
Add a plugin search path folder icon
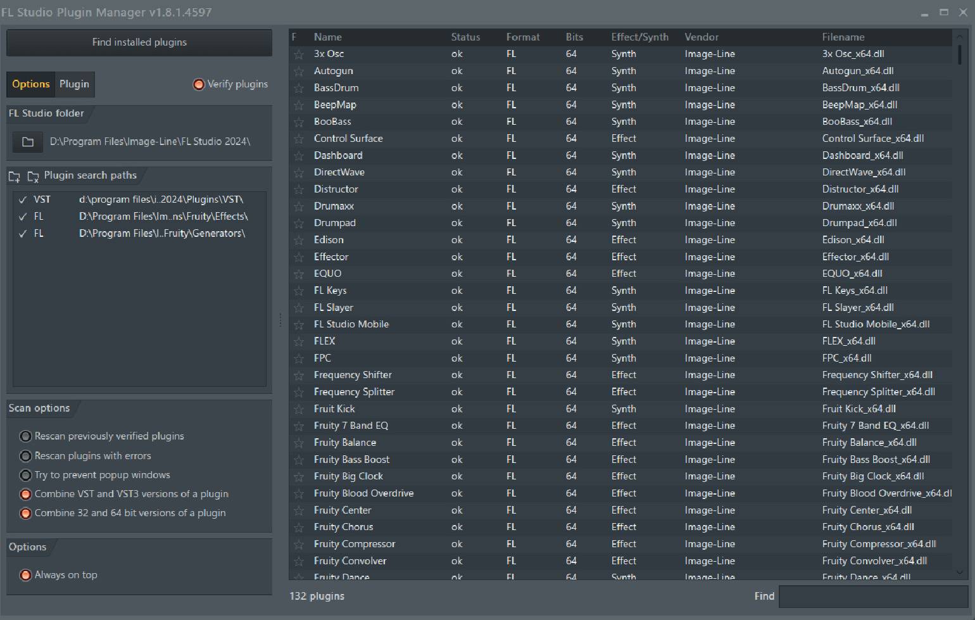tap(14, 177)
